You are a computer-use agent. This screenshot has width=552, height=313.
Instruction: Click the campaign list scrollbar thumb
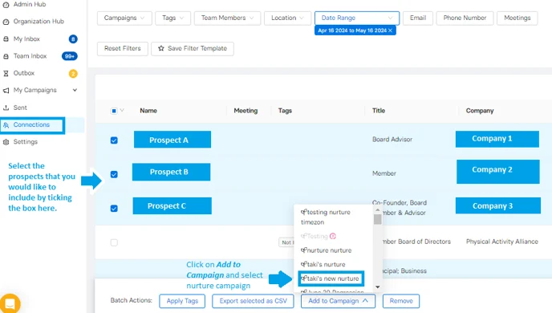pos(378,219)
